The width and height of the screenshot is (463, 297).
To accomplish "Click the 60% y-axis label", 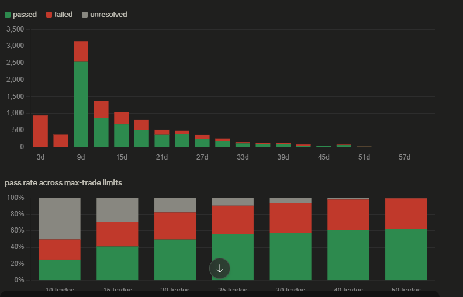I will pyautogui.click(x=17, y=230).
